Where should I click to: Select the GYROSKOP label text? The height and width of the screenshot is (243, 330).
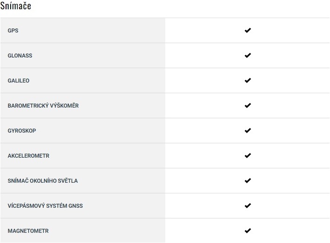(22, 131)
